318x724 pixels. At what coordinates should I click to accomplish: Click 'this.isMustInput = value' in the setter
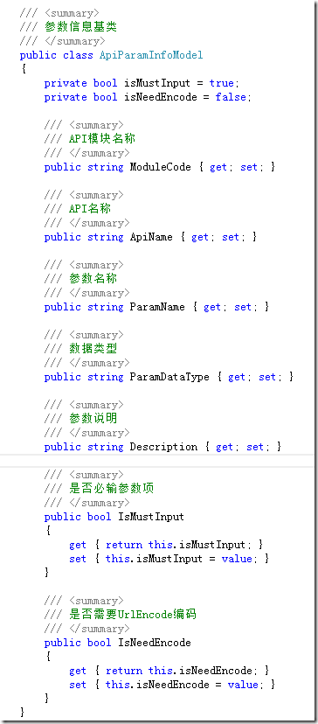click(x=178, y=559)
